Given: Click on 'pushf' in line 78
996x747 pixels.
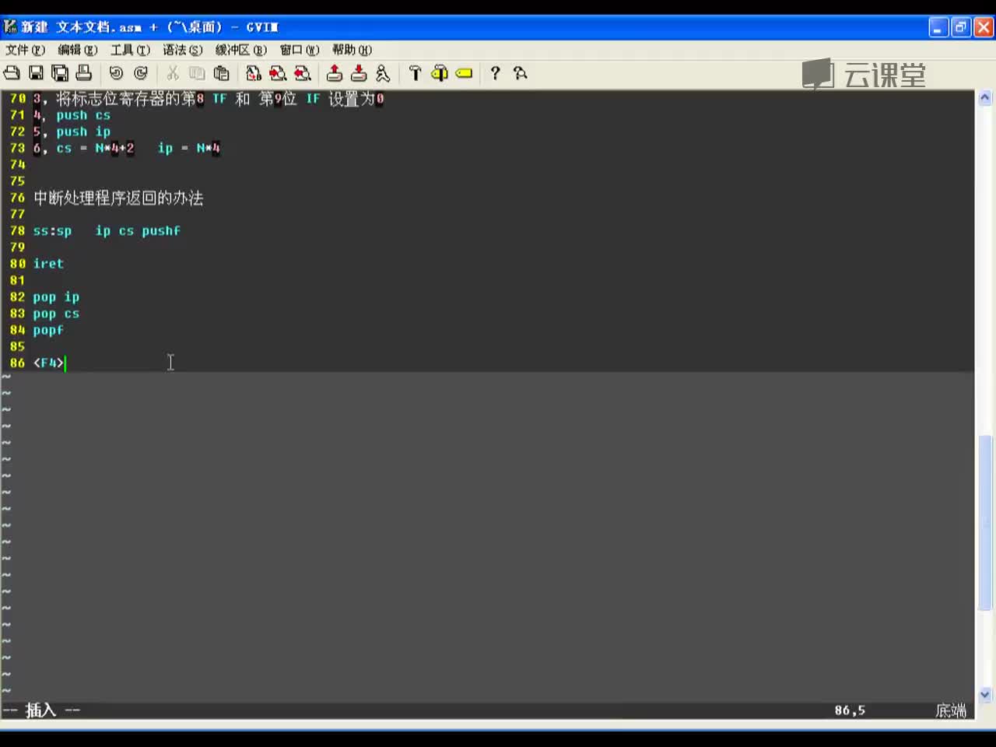Looking at the screenshot, I should [x=161, y=231].
